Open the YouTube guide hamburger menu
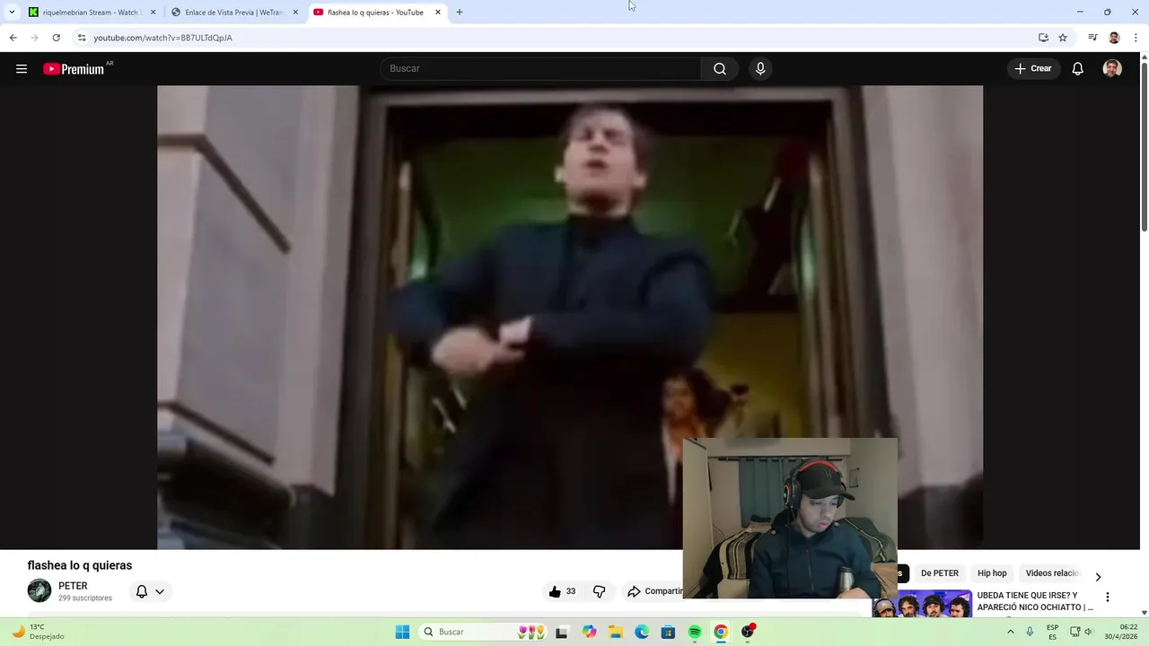1149x646 pixels. 22,69
